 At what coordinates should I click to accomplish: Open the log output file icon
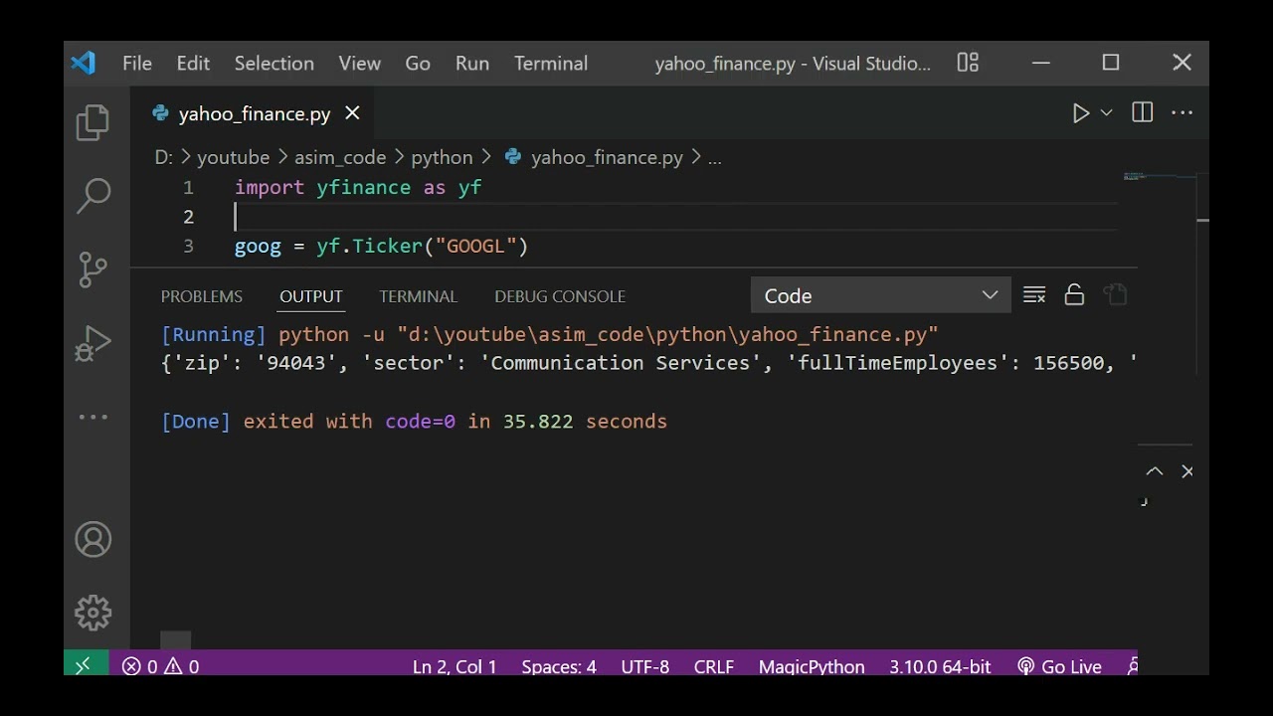(x=1115, y=295)
